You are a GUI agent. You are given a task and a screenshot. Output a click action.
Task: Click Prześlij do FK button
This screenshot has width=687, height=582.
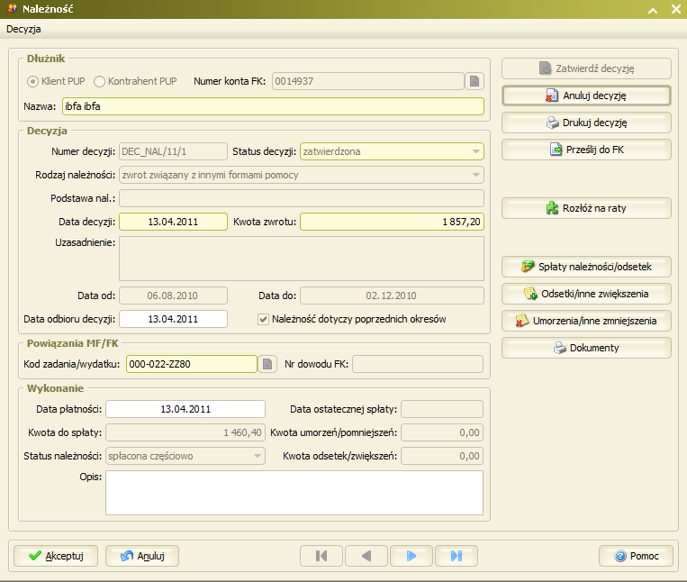tap(586, 150)
